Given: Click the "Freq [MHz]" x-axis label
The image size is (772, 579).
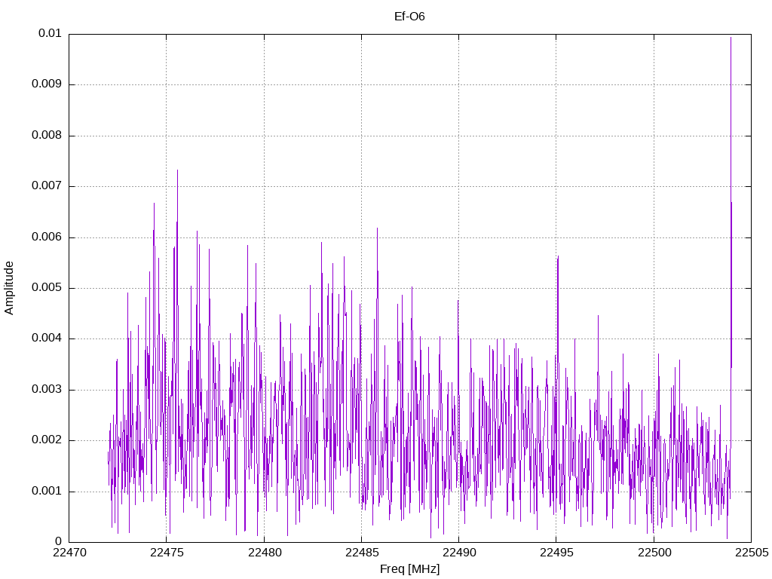Looking at the screenshot, I should [x=409, y=569].
